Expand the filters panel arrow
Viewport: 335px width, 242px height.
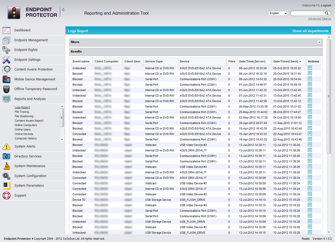[319, 42]
